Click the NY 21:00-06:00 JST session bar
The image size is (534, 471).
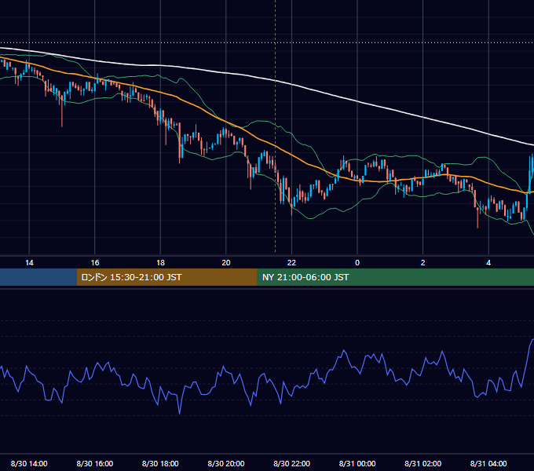point(395,277)
